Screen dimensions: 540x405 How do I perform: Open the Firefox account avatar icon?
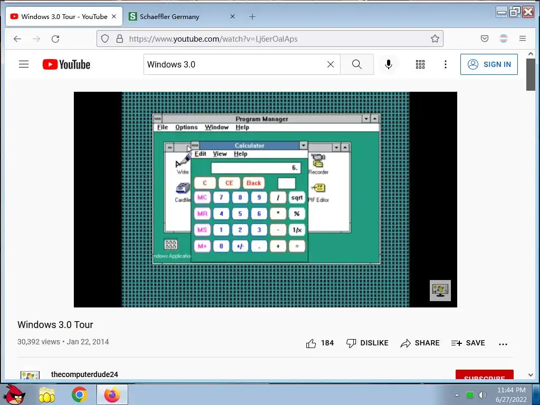click(x=504, y=38)
